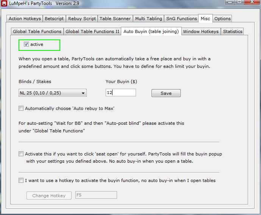The image size is (261, 215).
Task: Uncheck the 'active' checkbox
Action: [26, 44]
